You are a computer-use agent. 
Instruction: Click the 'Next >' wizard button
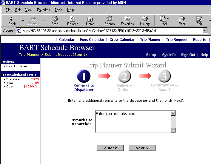click(x=142, y=148)
